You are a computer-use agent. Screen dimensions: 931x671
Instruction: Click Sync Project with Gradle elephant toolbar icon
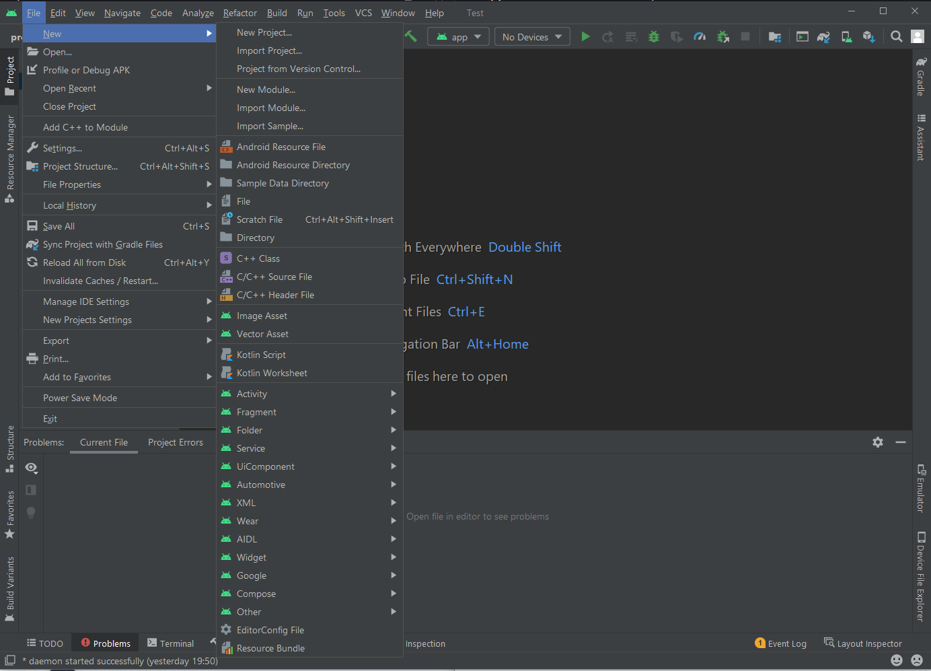[823, 37]
